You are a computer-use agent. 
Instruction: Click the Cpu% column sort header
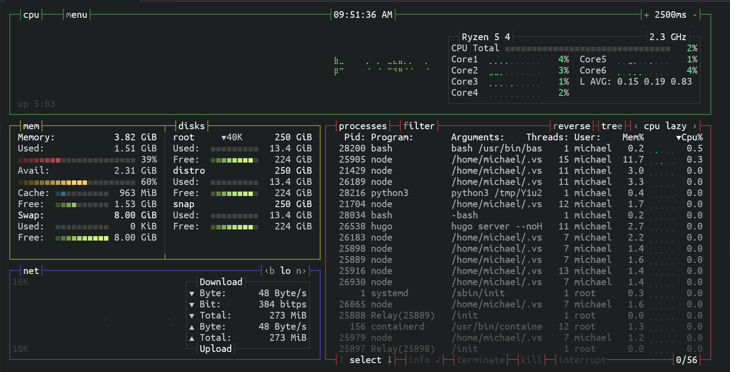coord(689,137)
